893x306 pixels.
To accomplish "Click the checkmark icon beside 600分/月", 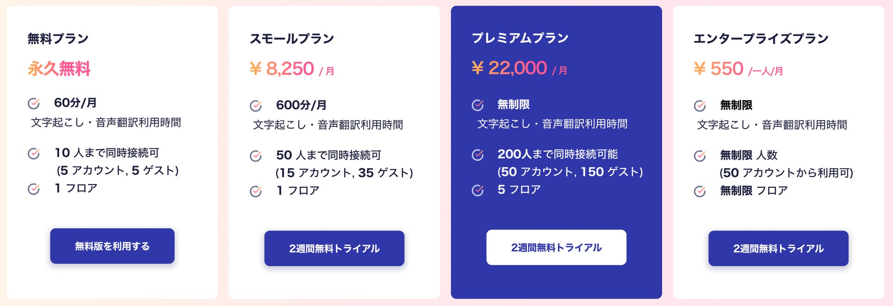I will pyautogui.click(x=256, y=106).
